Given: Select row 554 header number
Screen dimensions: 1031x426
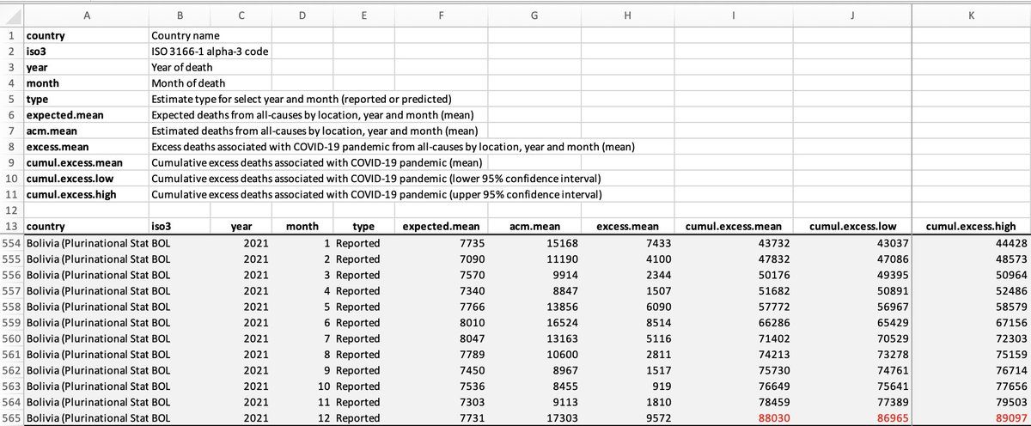Looking at the screenshot, I should point(12,244).
